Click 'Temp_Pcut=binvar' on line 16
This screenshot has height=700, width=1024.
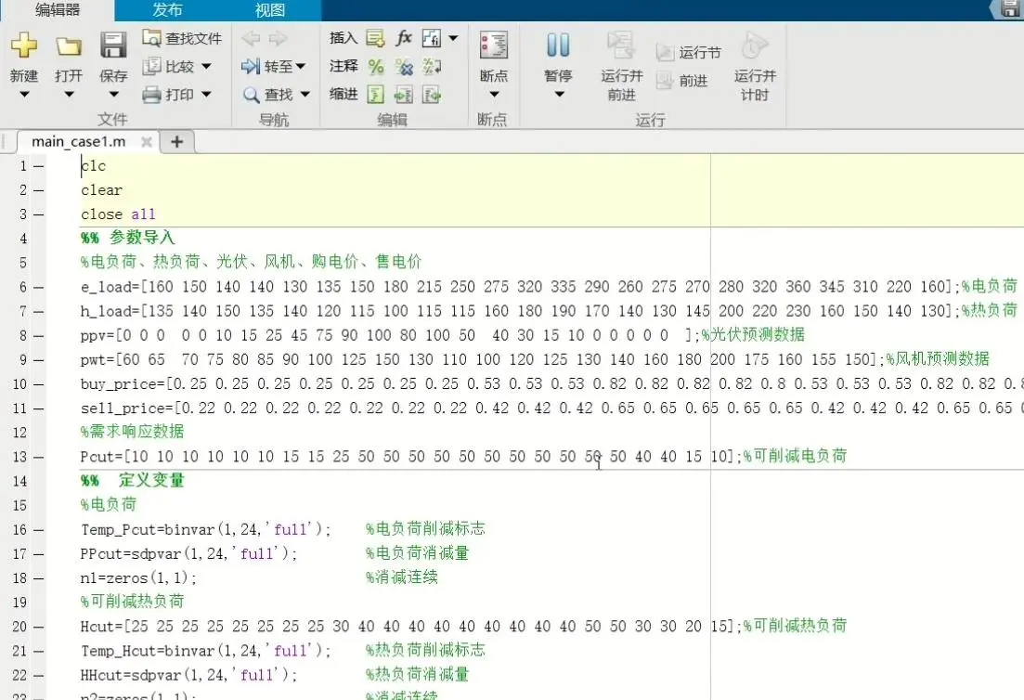tap(149, 529)
